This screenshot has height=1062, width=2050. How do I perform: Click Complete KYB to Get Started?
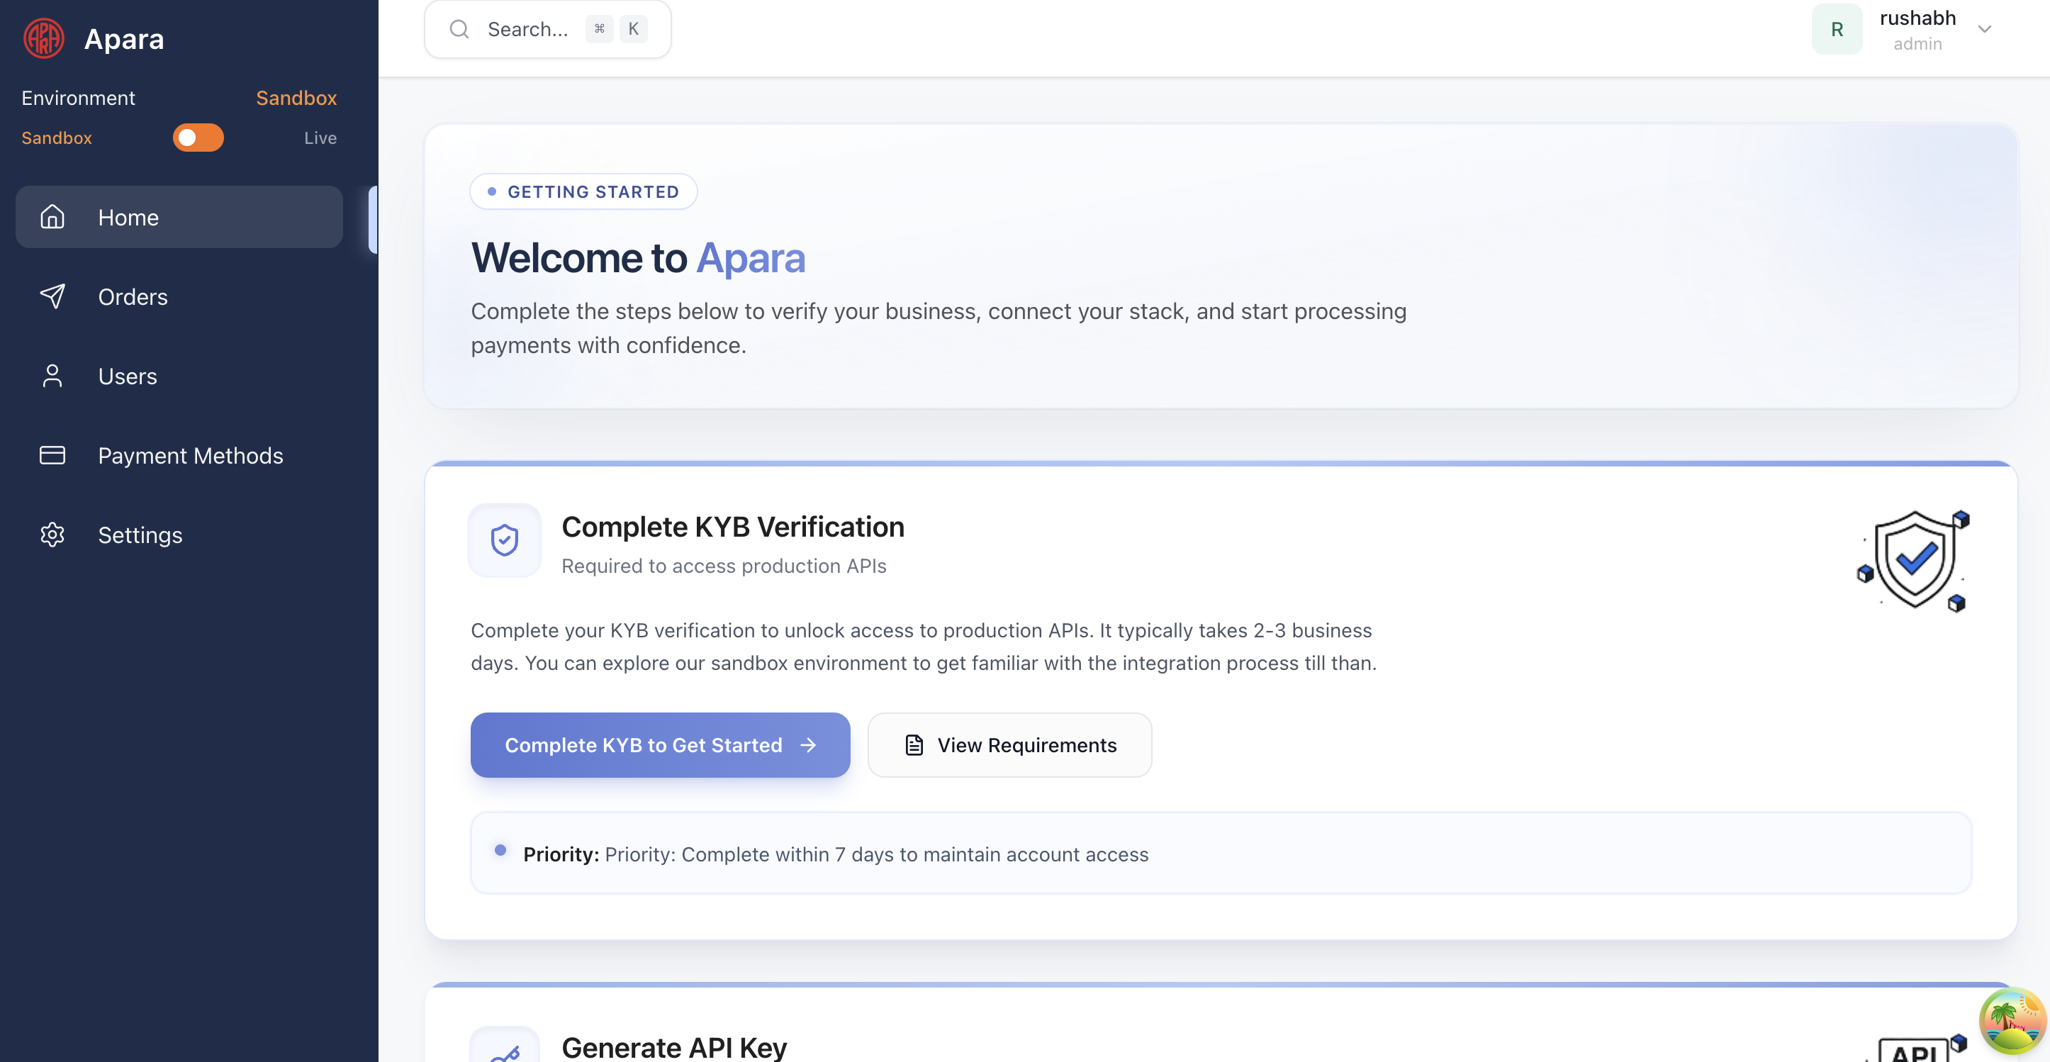pyautogui.click(x=660, y=744)
